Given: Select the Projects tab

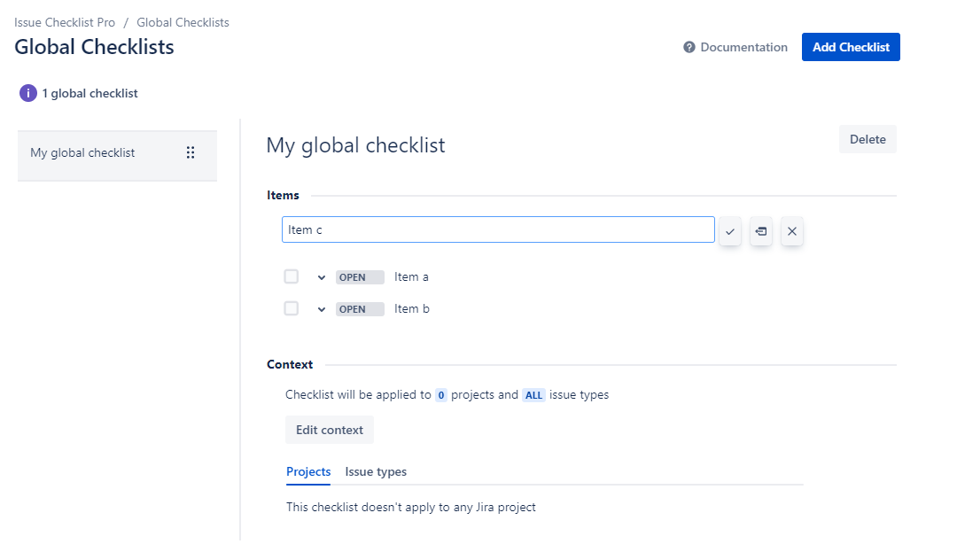Looking at the screenshot, I should [308, 471].
